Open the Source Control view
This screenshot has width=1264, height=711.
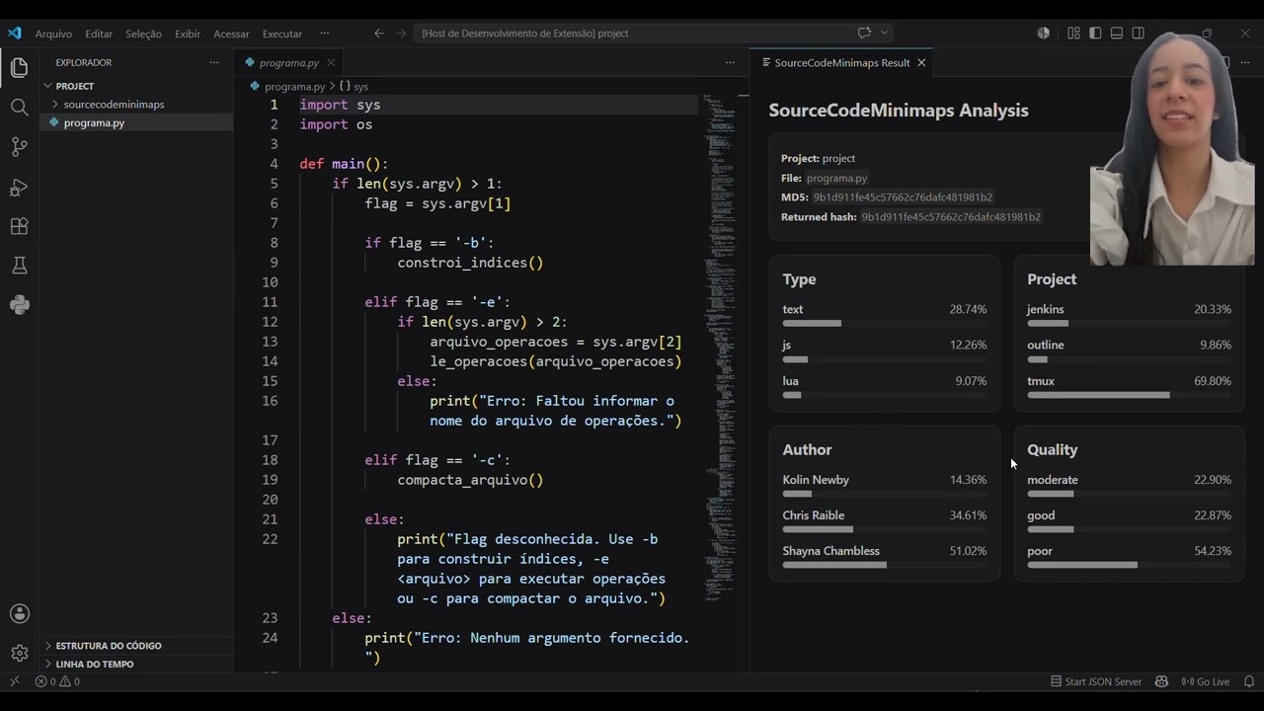coord(19,147)
